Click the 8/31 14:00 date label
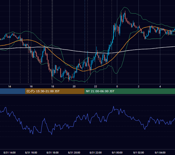The width and height of the screenshot is (175, 155). [x=10, y=152]
